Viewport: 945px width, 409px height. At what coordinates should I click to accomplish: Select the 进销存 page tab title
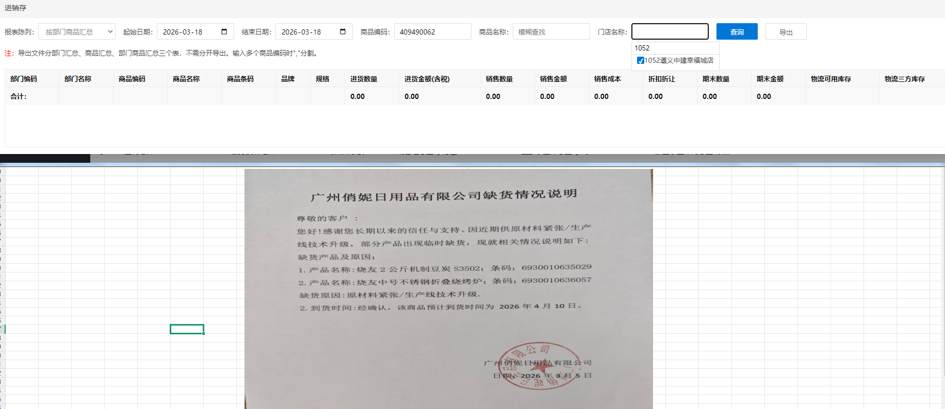coord(15,8)
